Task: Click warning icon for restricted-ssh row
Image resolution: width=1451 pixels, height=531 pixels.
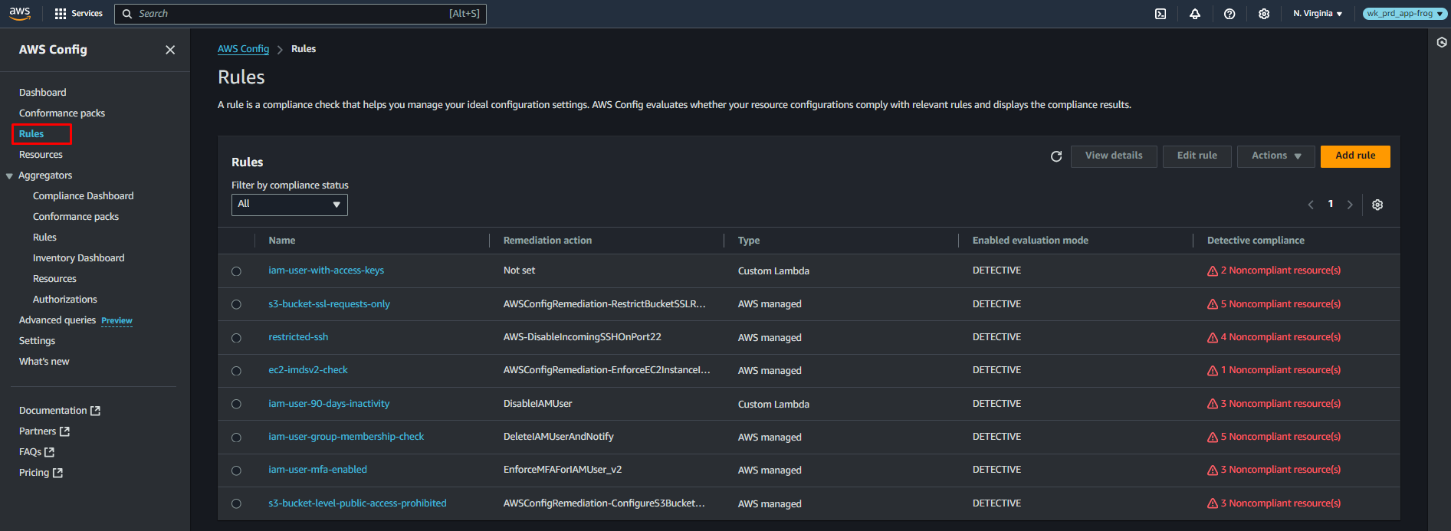Action: [x=1213, y=338]
